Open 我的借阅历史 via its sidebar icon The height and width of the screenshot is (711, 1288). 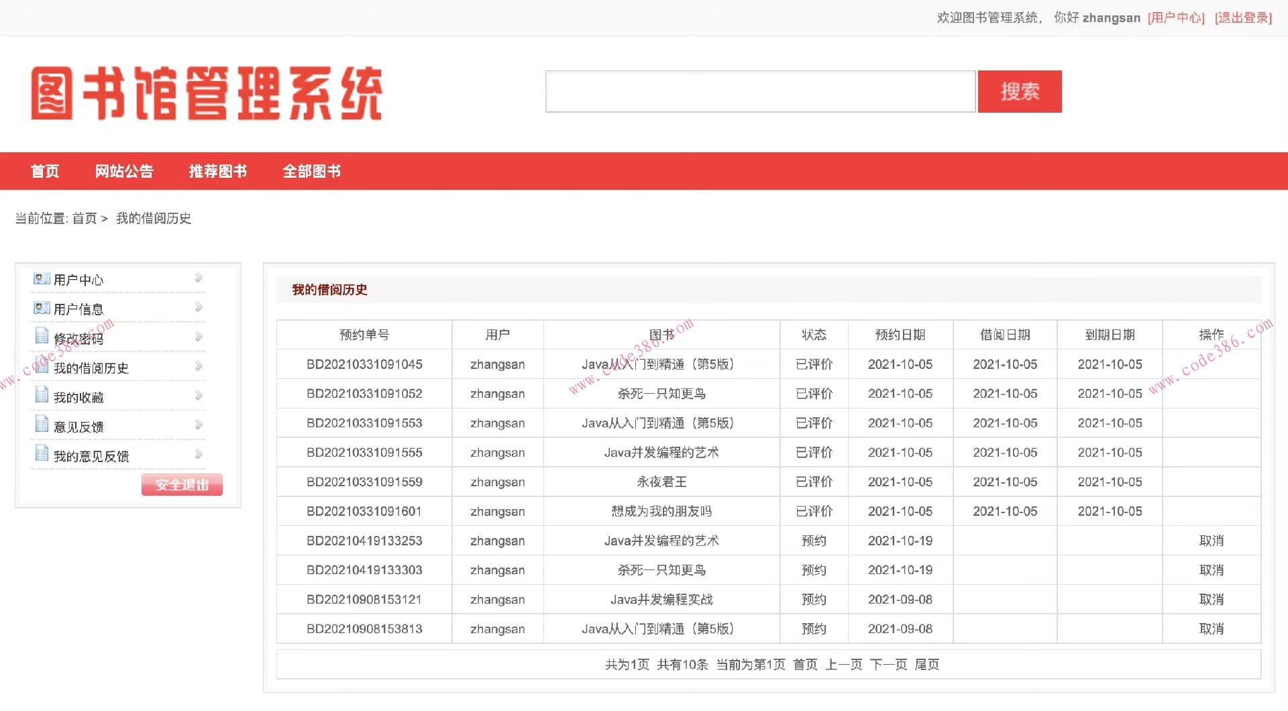pyautogui.click(x=42, y=367)
